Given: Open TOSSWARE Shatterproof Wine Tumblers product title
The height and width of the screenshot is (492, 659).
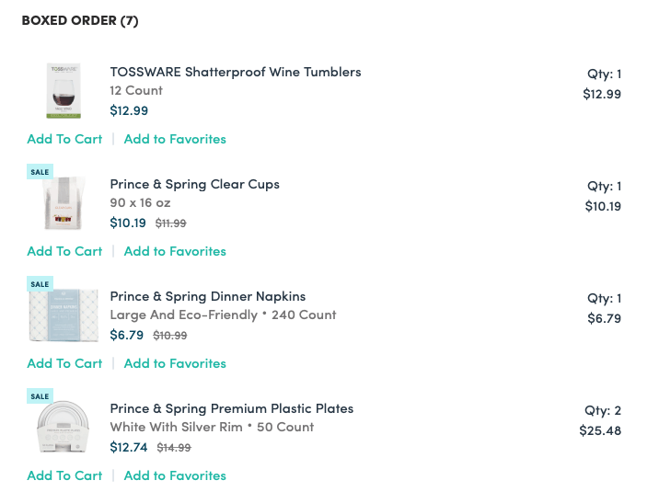Looking at the screenshot, I should 236,72.
